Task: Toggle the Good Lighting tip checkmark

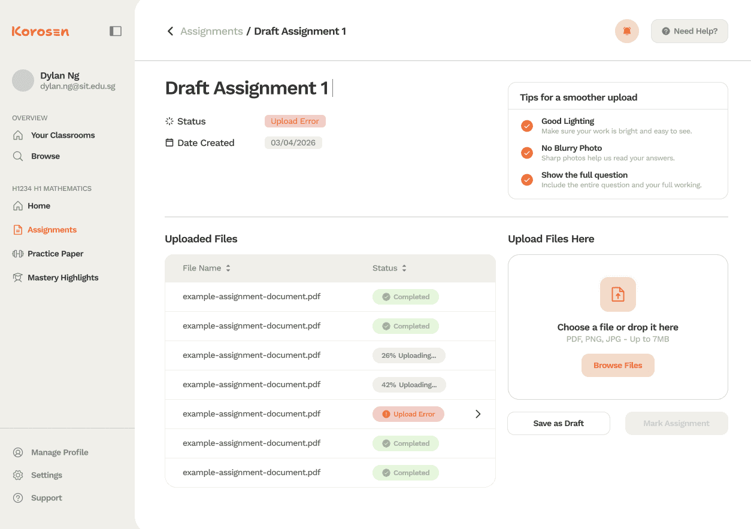Action: (x=526, y=126)
